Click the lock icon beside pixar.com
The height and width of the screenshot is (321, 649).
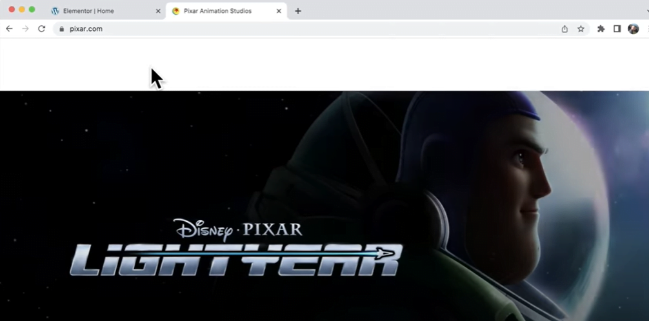pos(62,29)
